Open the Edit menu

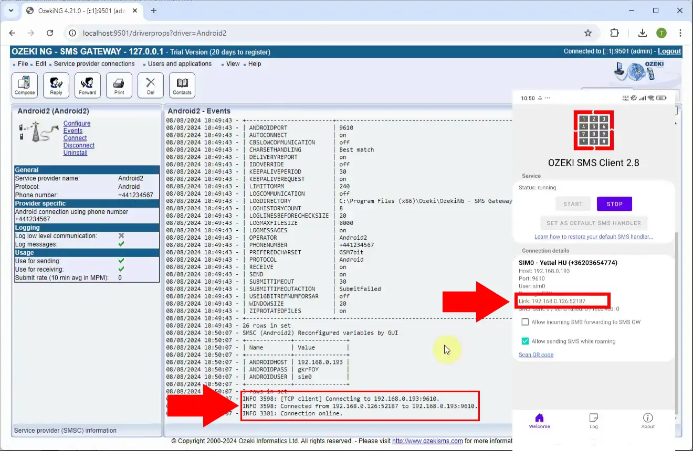pos(41,64)
